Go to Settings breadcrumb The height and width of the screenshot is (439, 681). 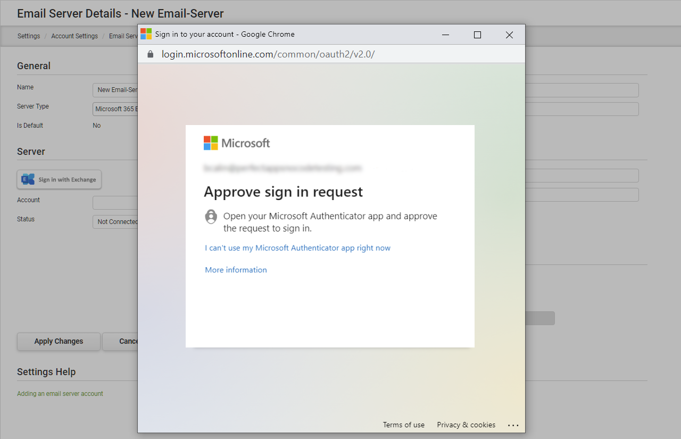(x=29, y=36)
